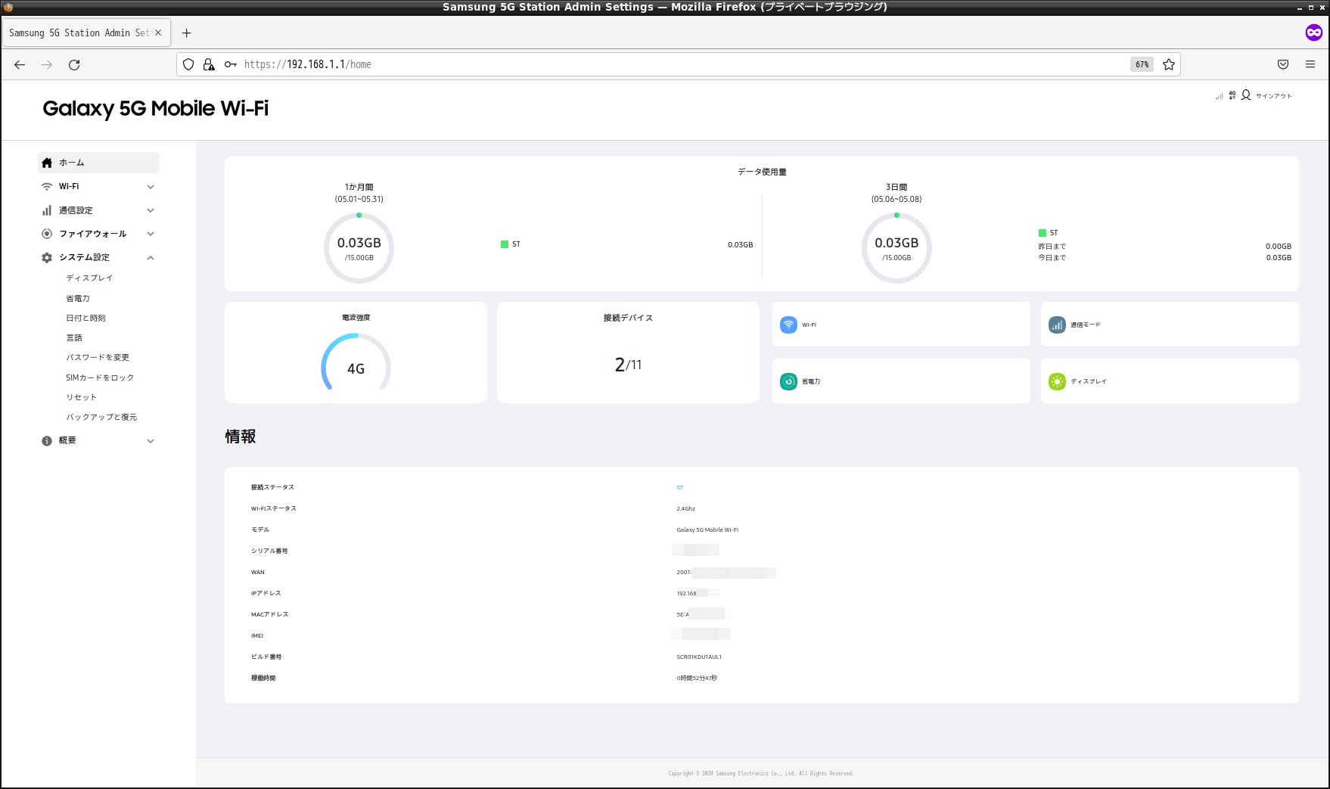
Task: Open the ディスプレイ submenu item
Action: (x=89, y=278)
